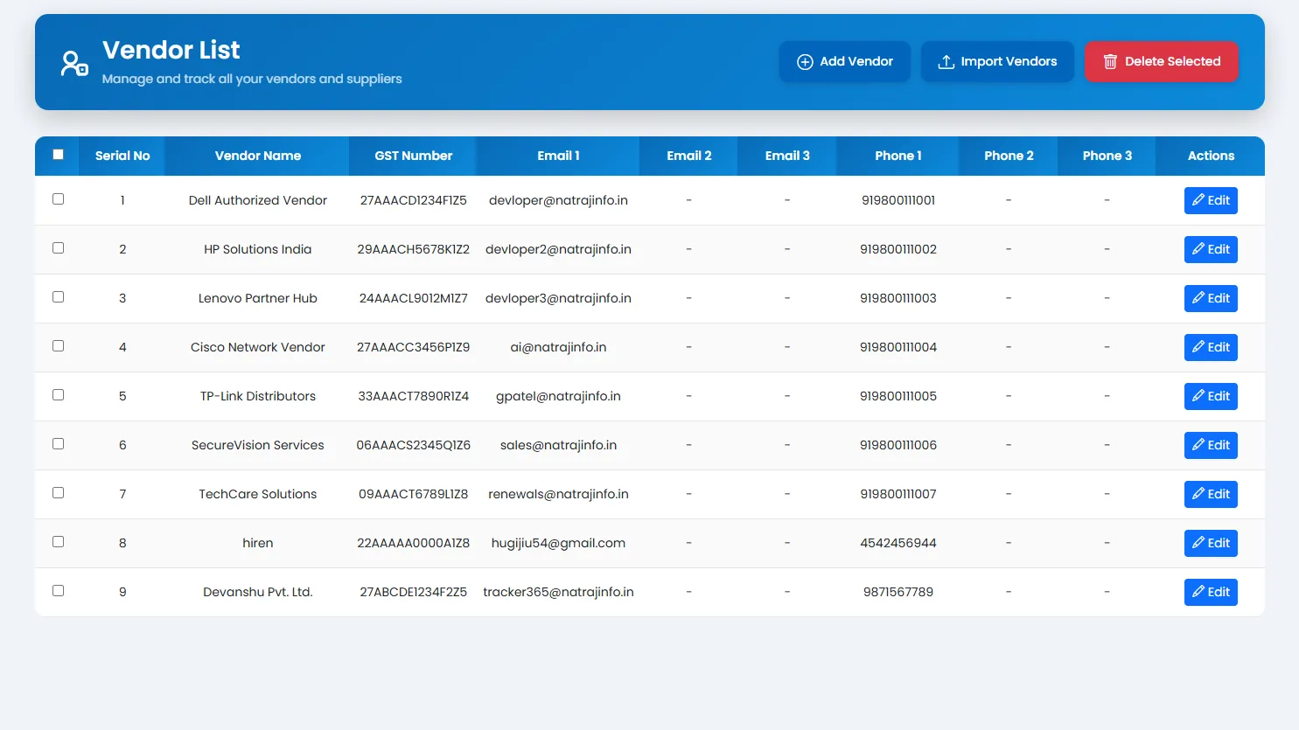This screenshot has height=730, width=1299.
Task: Click the GST Number column header
Action: [414, 156]
